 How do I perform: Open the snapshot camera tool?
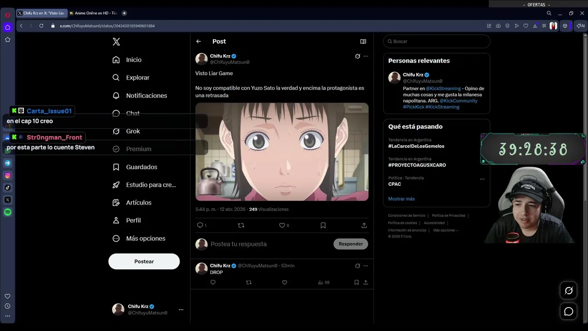498,26
